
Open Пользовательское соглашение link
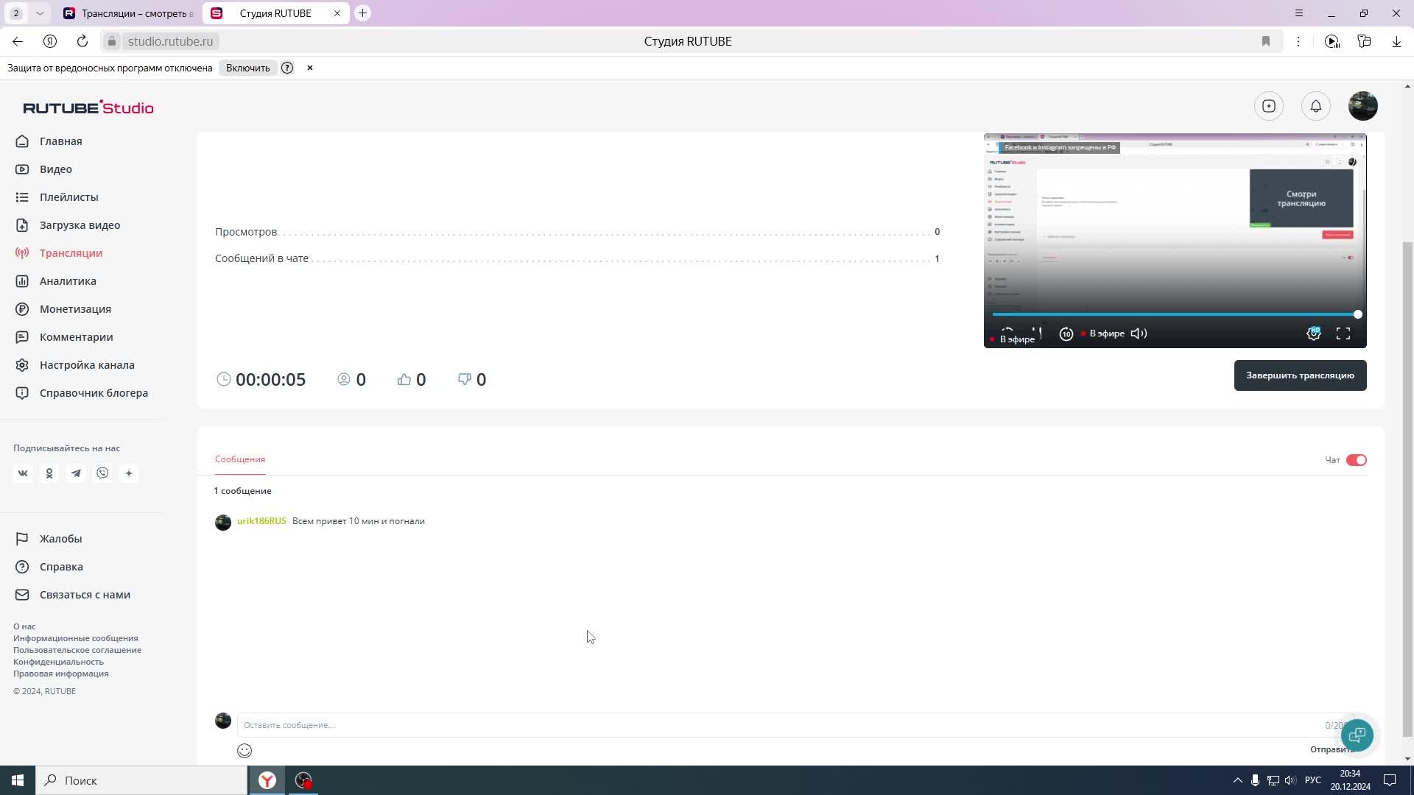77,650
